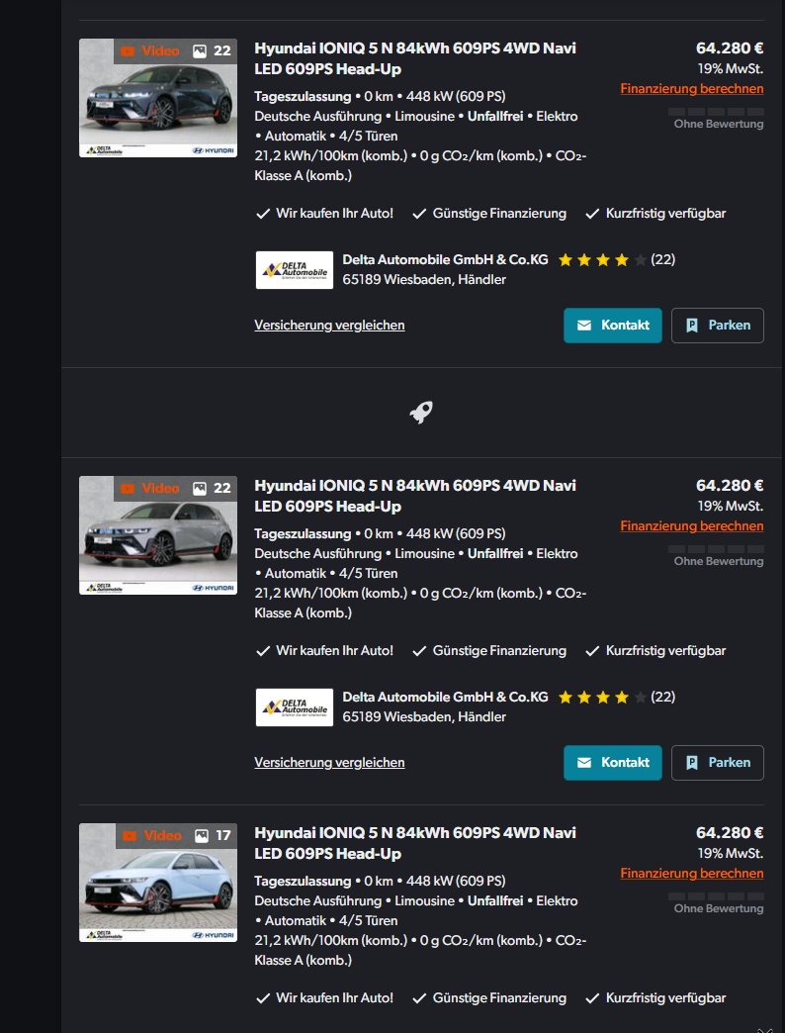Image resolution: width=785 pixels, height=1033 pixels.
Task: Click the (22) review count in first listing
Action: pyautogui.click(x=662, y=259)
